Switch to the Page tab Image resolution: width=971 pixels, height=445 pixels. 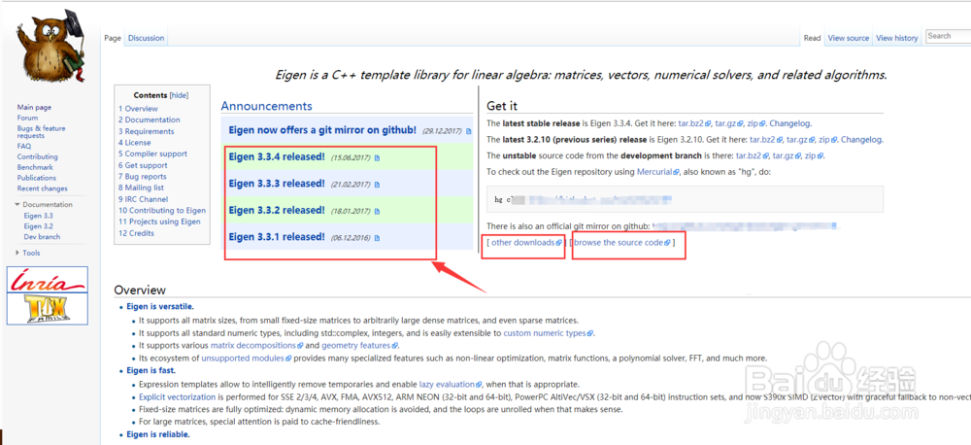click(x=113, y=38)
